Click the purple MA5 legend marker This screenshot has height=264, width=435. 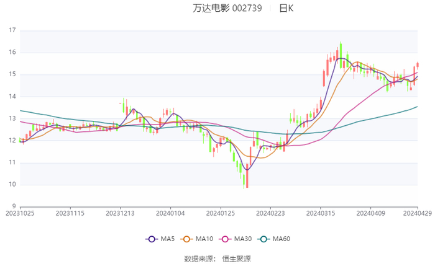click(152, 239)
